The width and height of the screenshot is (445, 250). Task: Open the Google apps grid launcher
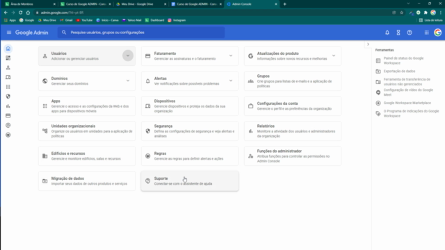tap(426, 33)
